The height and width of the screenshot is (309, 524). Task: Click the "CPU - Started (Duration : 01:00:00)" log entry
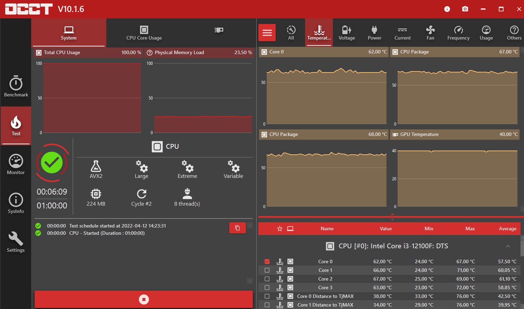pos(107,233)
